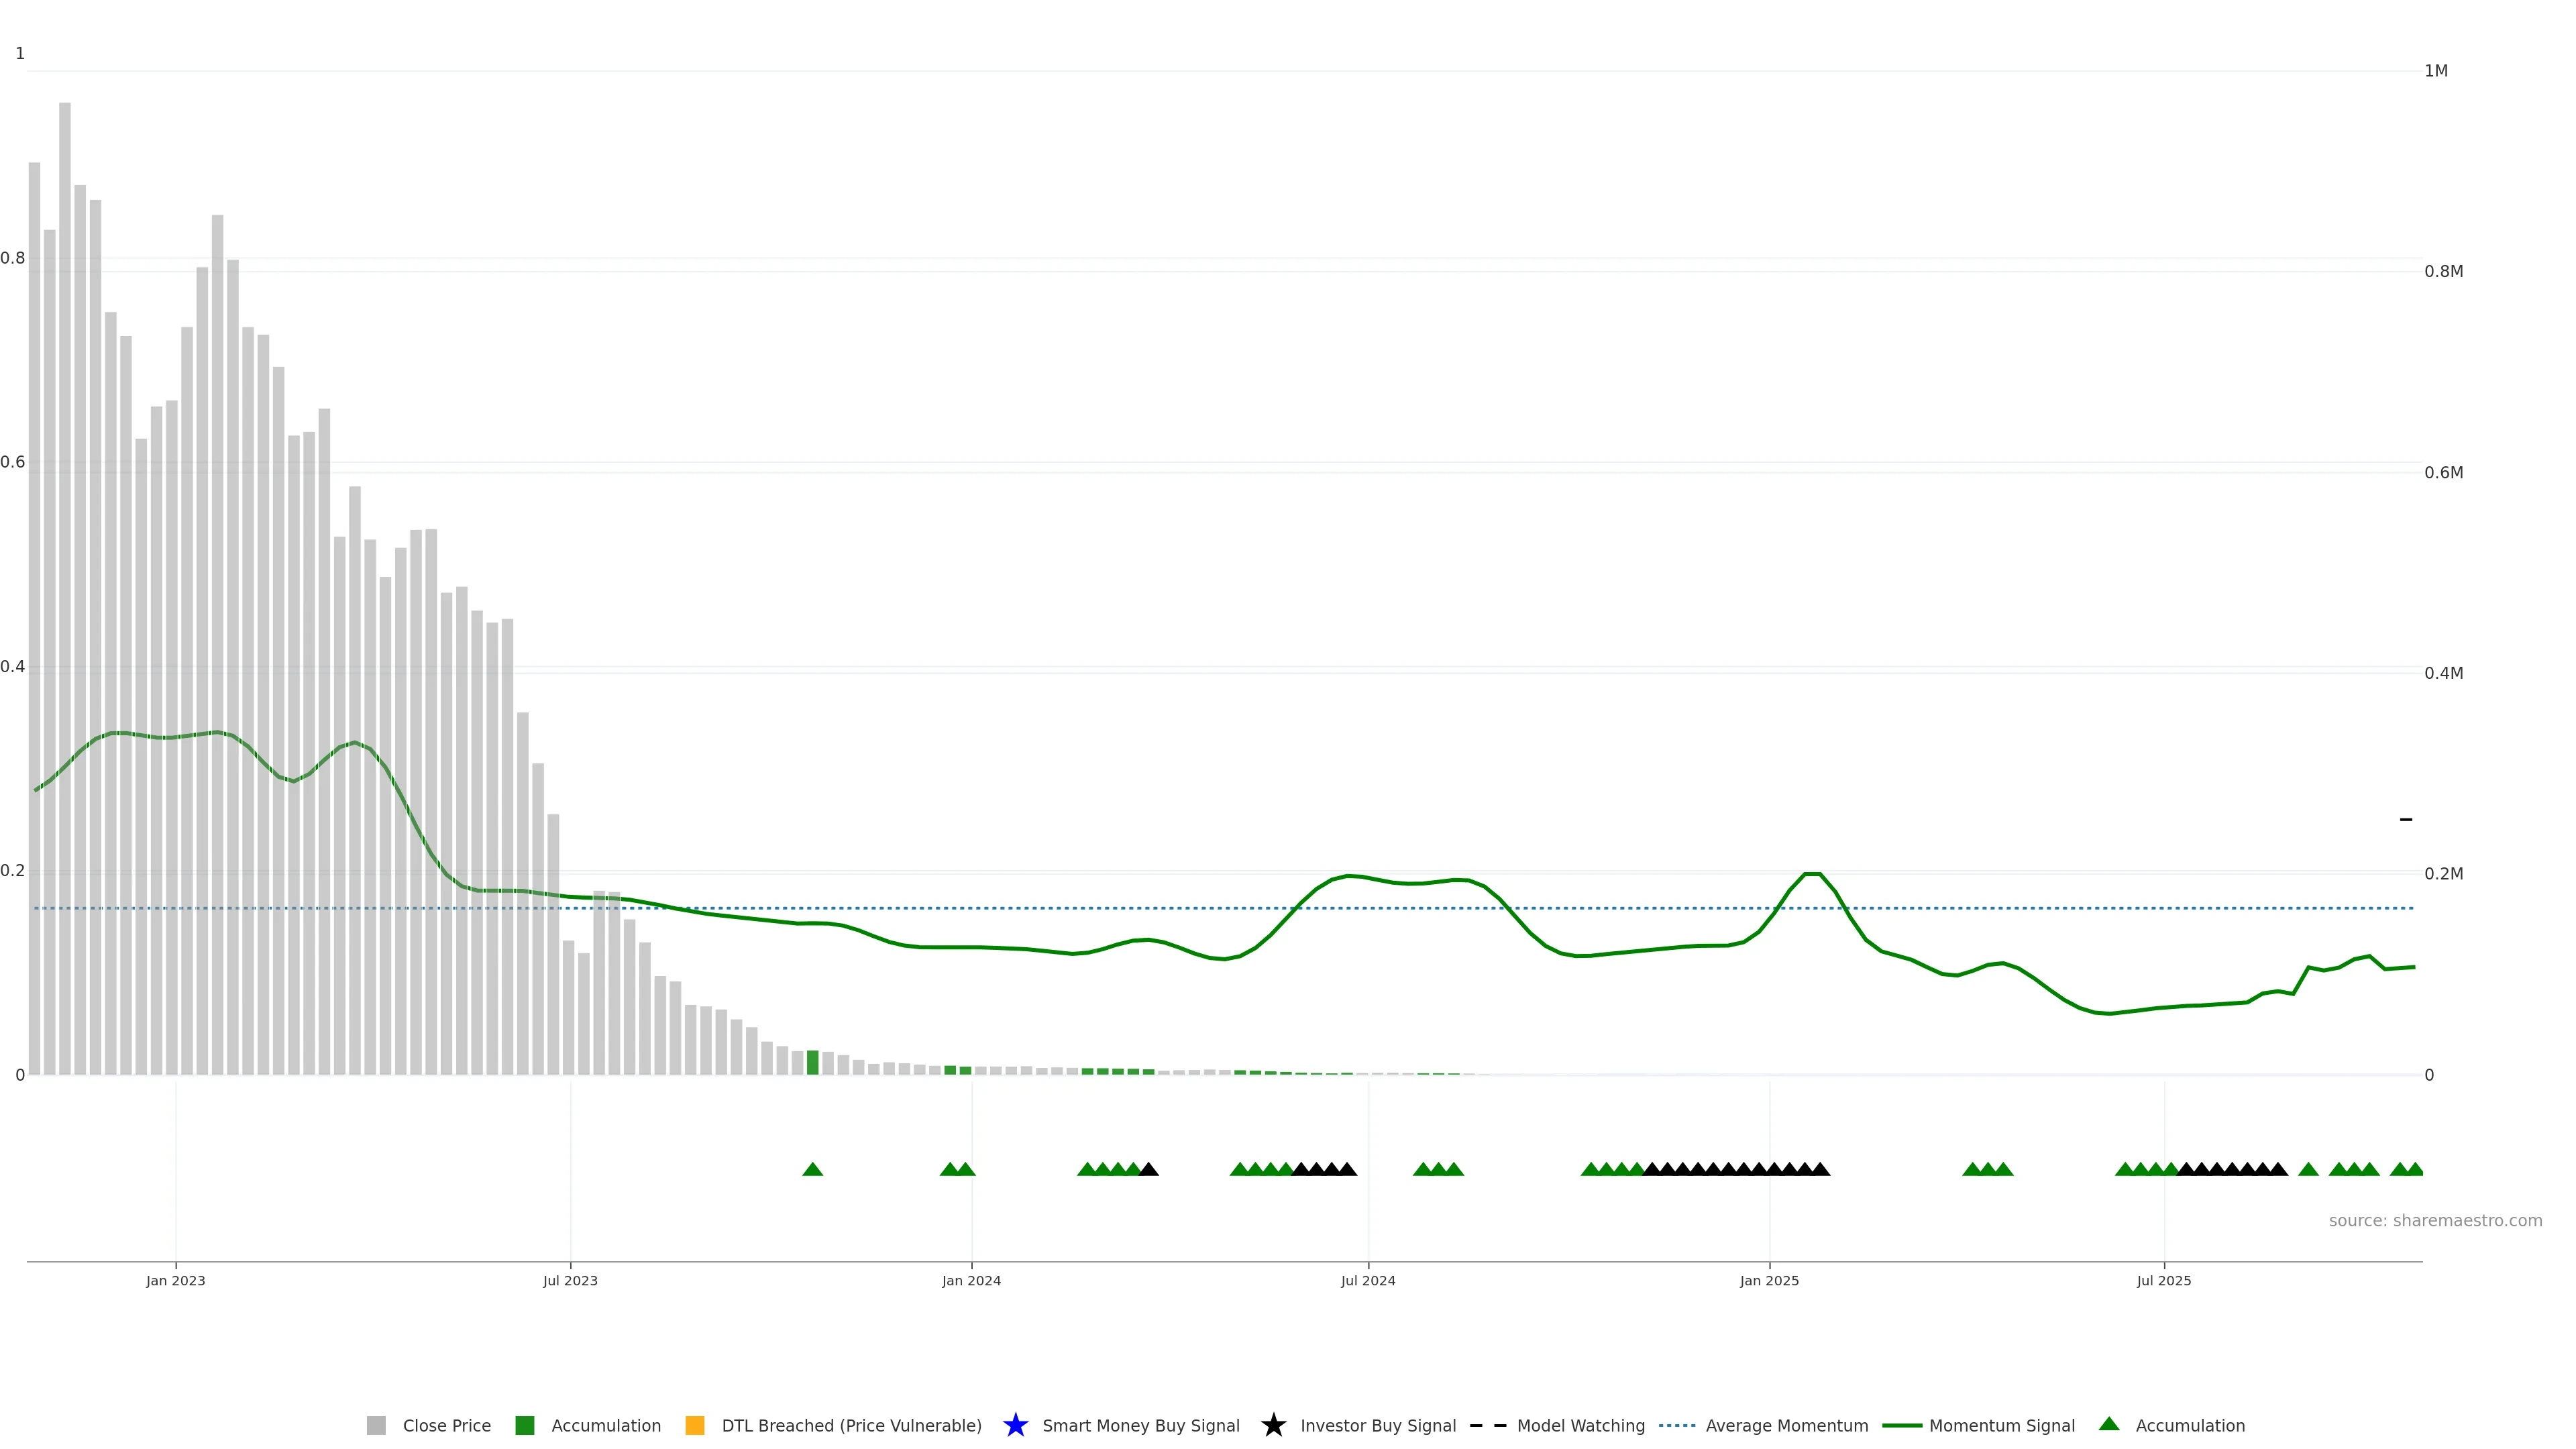Toggle the DTL Breached (Price Vulnerable) label
The height and width of the screenshot is (1449, 2576).
pos(851,1425)
